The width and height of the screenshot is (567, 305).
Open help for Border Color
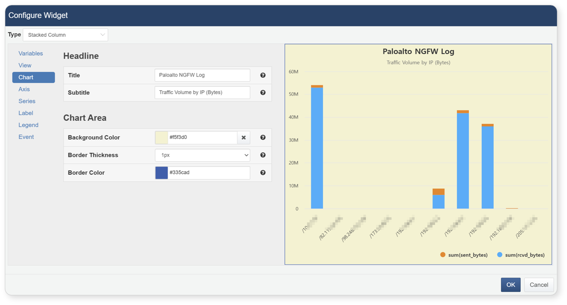coord(263,173)
